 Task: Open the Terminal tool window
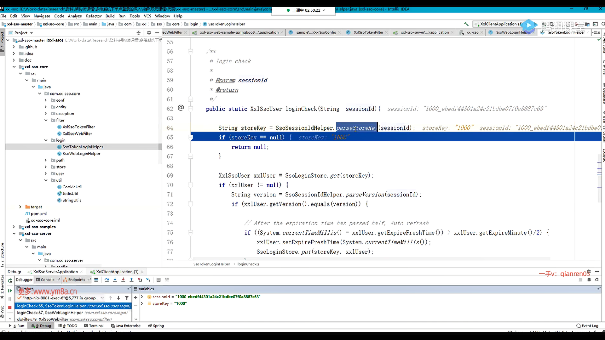click(x=94, y=326)
